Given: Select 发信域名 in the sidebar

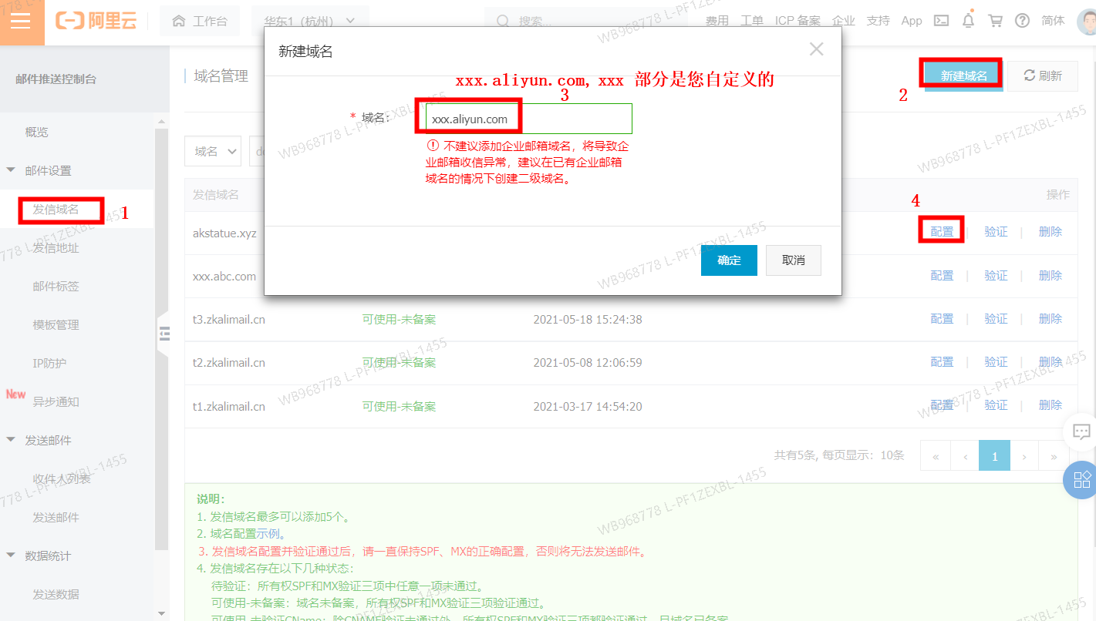Looking at the screenshot, I should coord(56,209).
